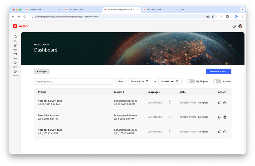The width and height of the screenshot is (255, 166).
Task: Open a new browser tab
Action: [183, 10]
